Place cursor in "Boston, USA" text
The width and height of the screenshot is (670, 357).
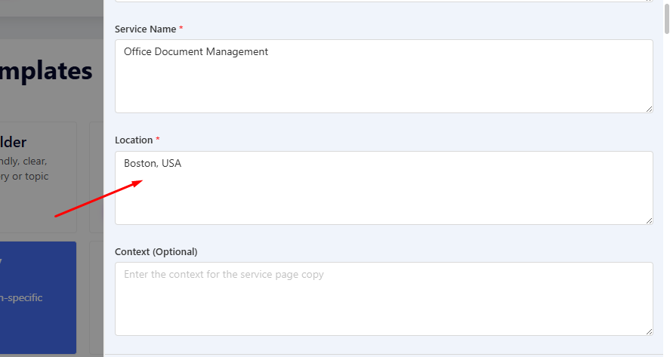[153, 163]
